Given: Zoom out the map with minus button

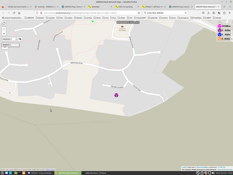Looking at the screenshot, I should tap(4, 33).
